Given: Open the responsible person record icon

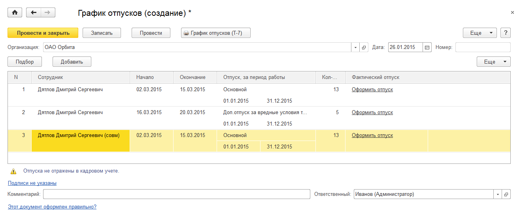Looking at the screenshot, I should (x=506, y=194).
